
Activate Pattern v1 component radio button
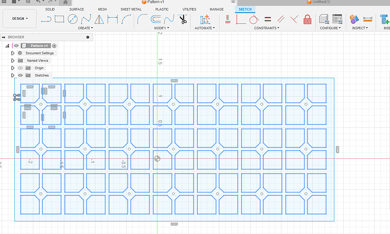(x=54, y=46)
